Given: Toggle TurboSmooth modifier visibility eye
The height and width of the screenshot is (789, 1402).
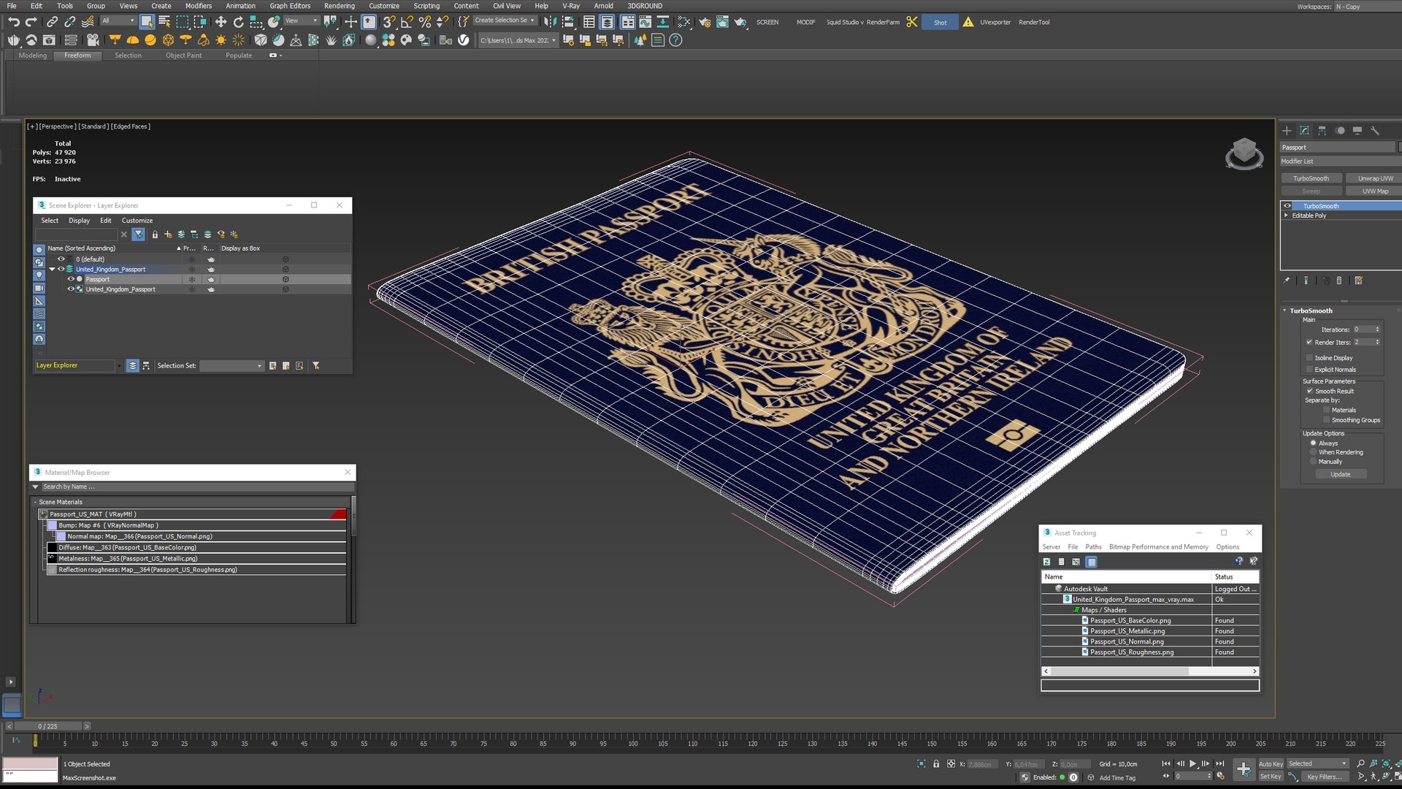Looking at the screenshot, I should click(x=1287, y=206).
